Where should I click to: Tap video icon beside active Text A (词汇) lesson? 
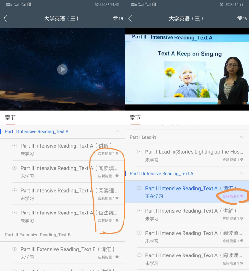(x=139, y=188)
